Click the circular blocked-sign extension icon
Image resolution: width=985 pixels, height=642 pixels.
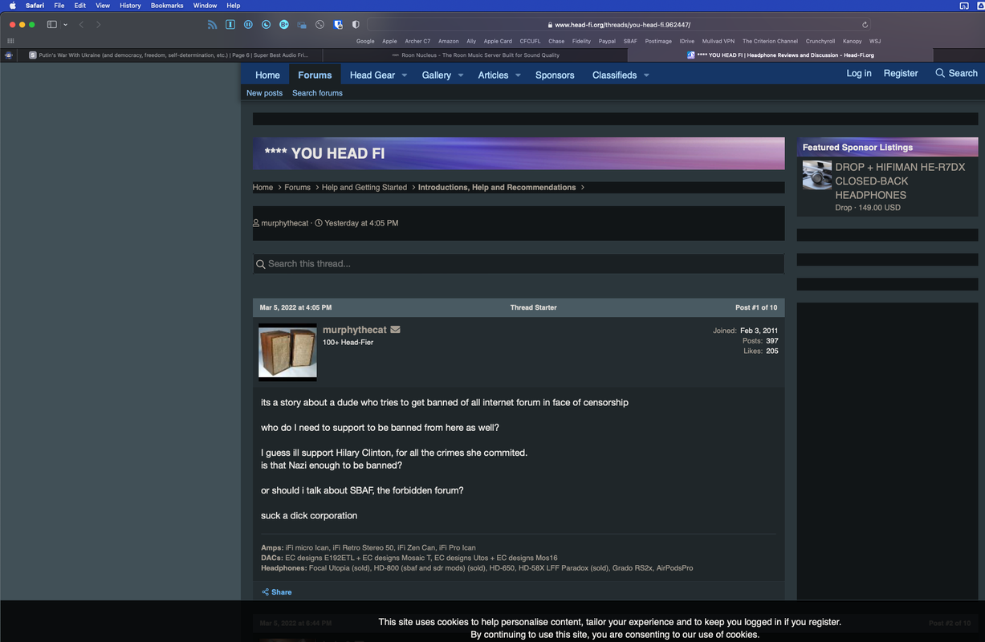(x=320, y=25)
